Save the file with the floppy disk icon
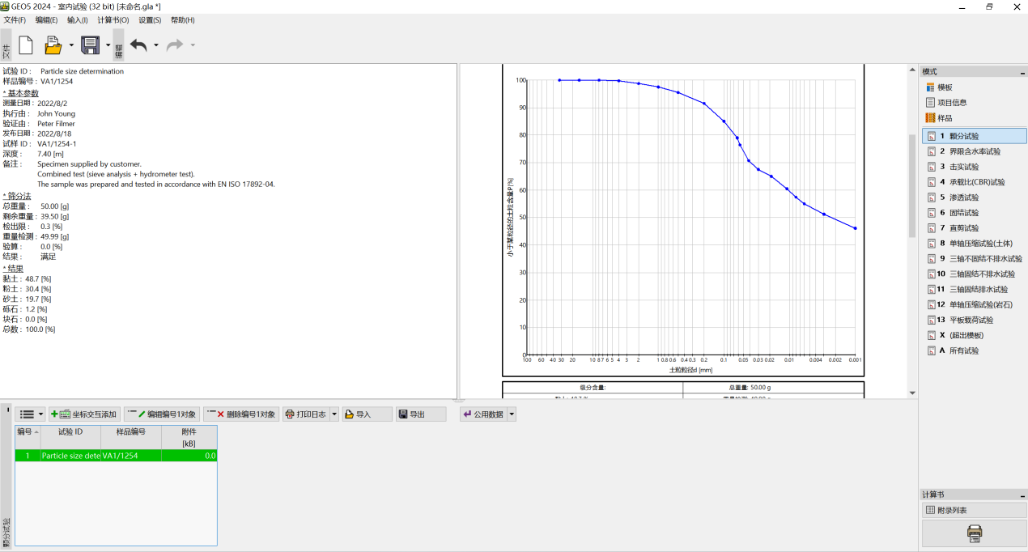 click(90, 45)
